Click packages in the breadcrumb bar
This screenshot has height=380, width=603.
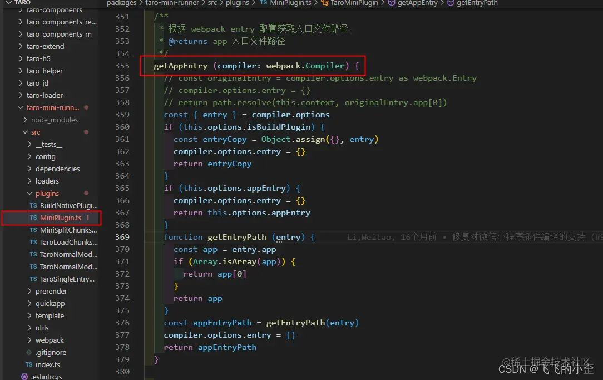point(121,3)
